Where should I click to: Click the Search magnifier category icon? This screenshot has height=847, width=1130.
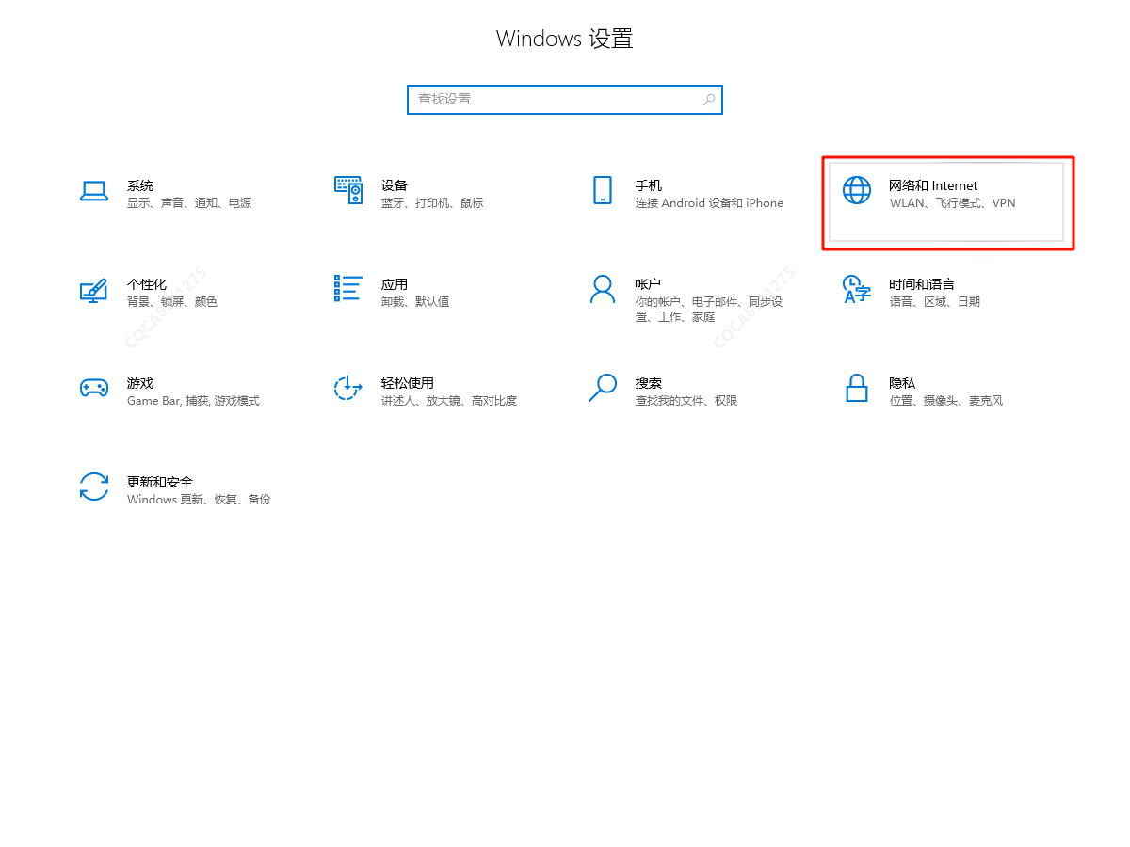coord(603,388)
